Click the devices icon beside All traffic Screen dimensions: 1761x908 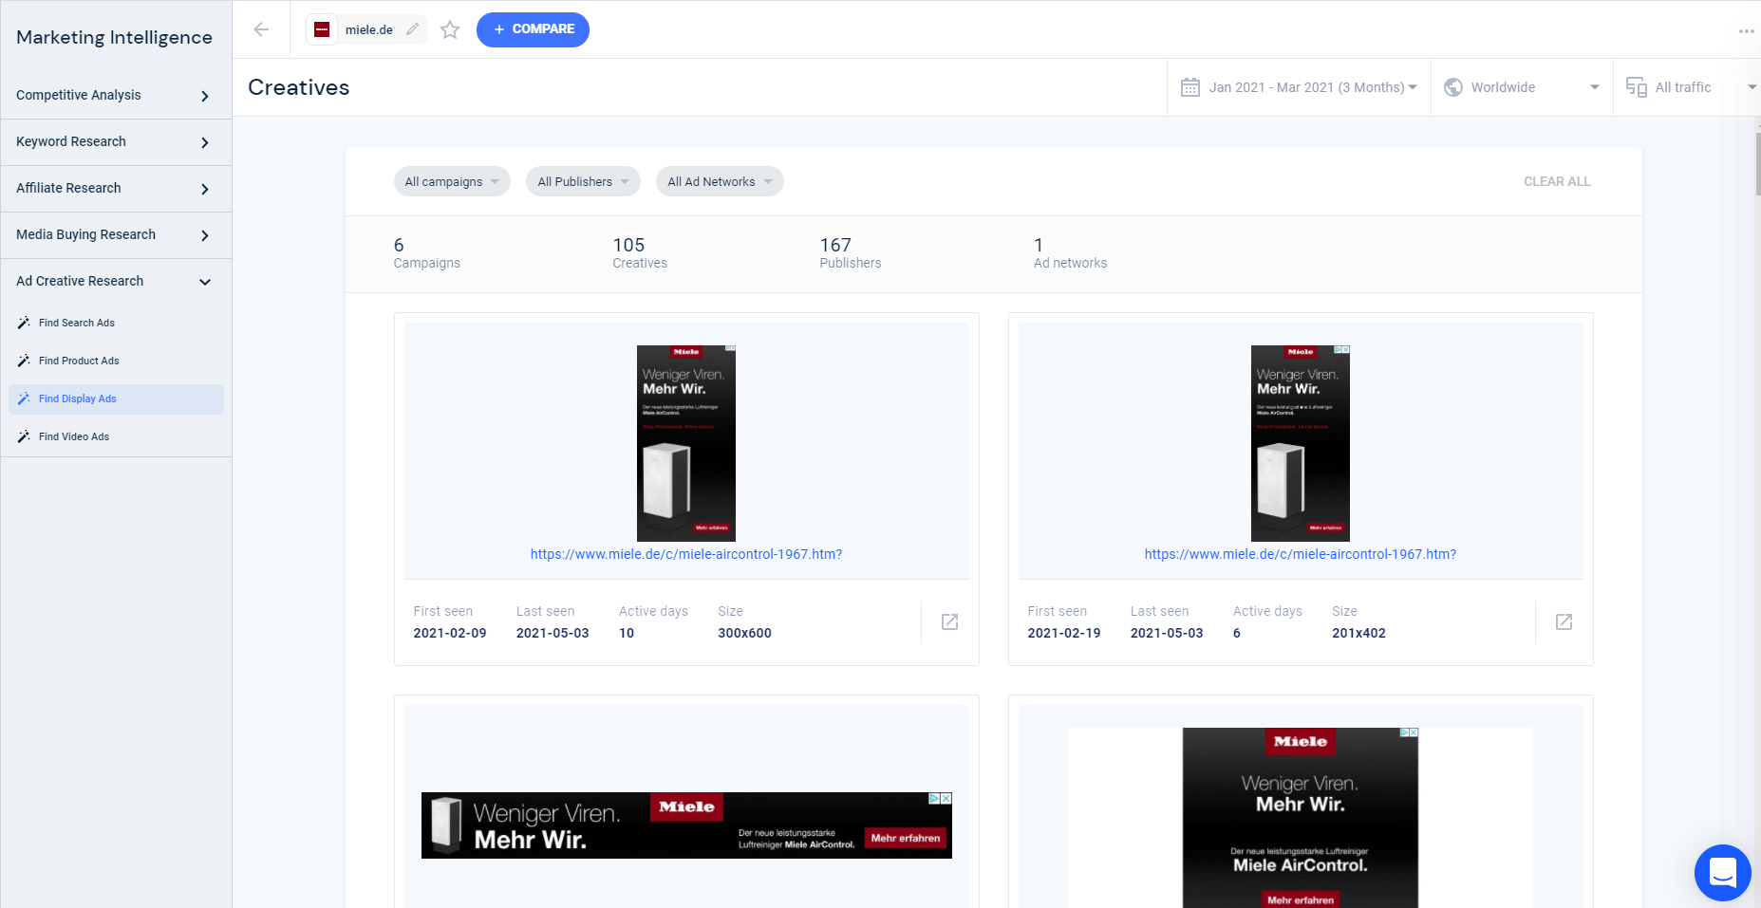tap(1636, 87)
